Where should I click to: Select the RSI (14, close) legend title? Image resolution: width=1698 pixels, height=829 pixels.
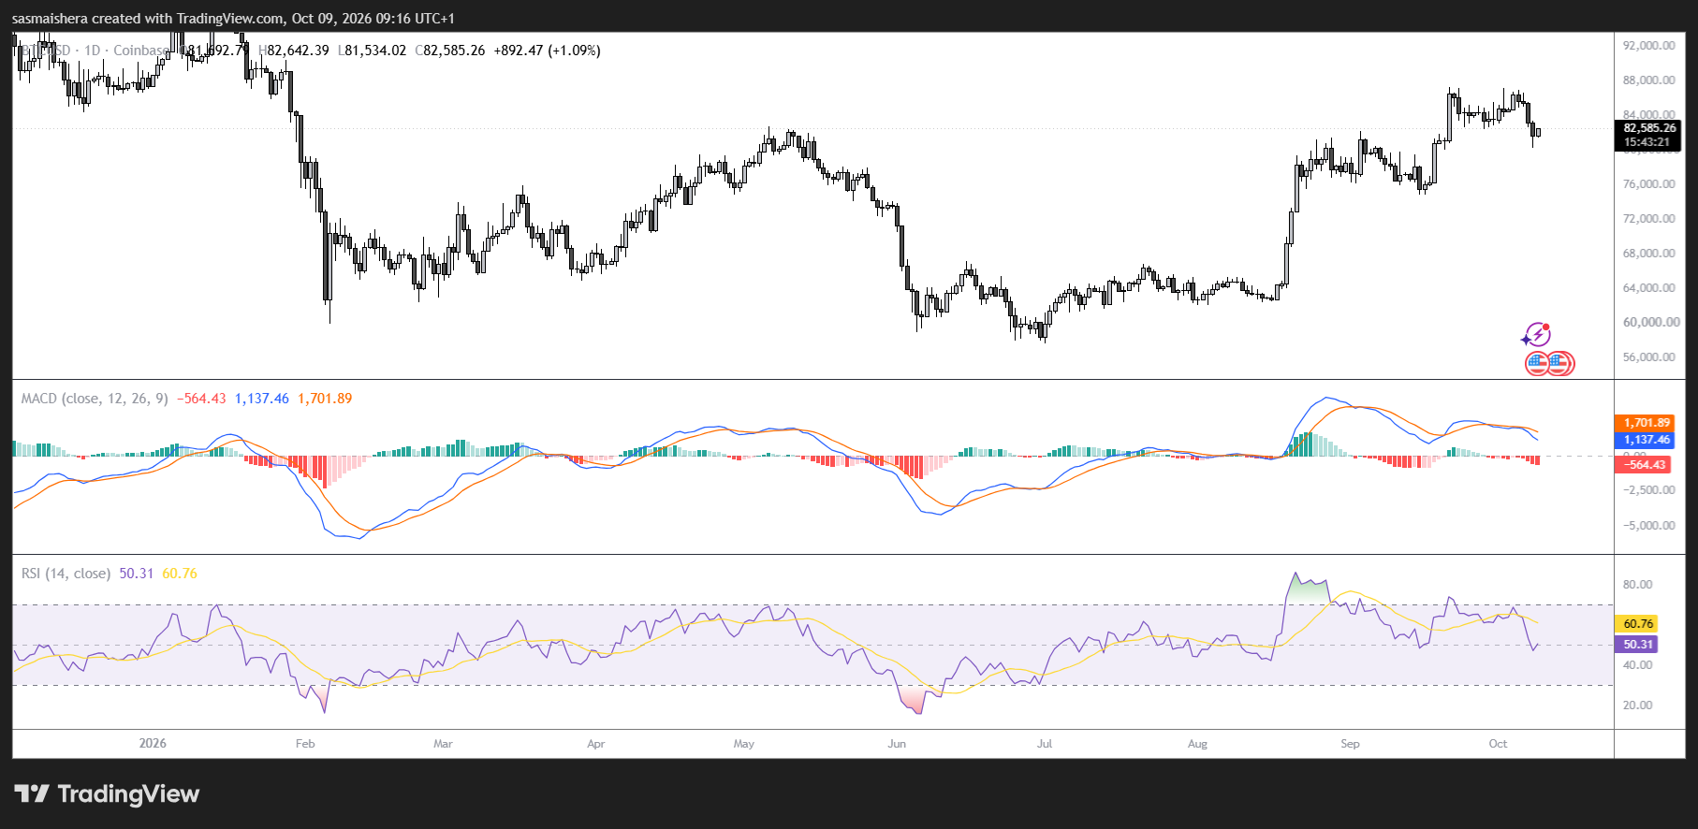click(66, 574)
